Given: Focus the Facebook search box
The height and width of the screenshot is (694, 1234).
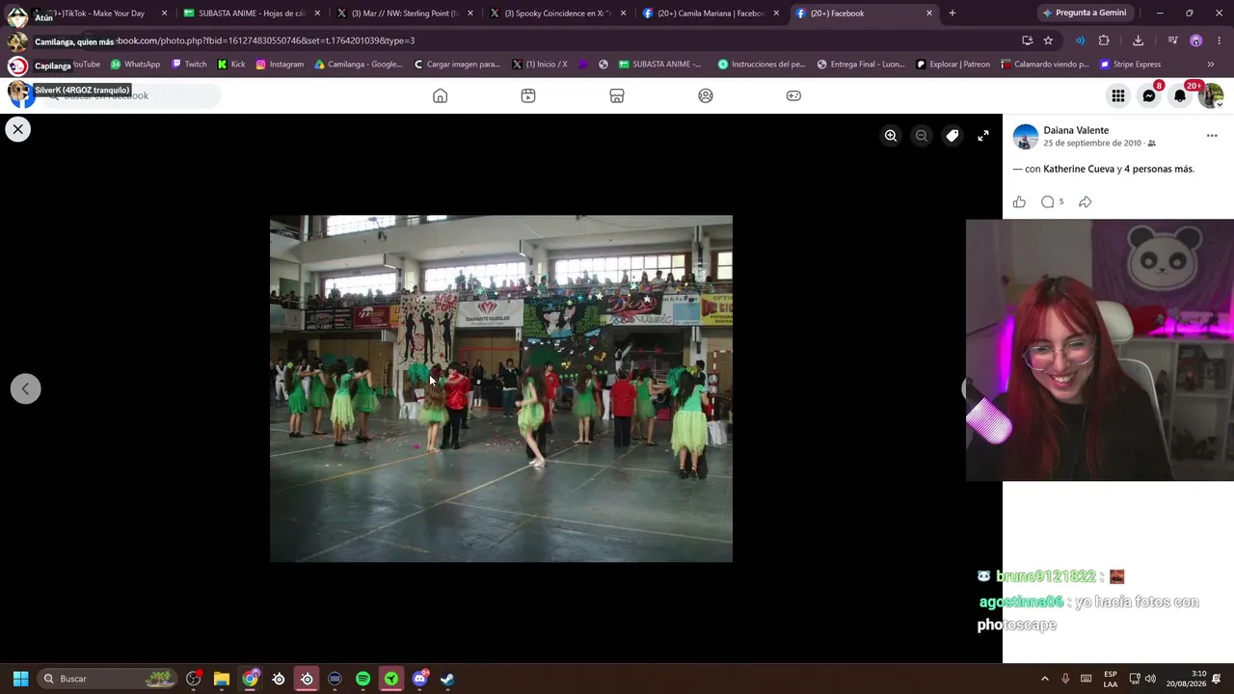Looking at the screenshot, I should [x=133, y=95].
